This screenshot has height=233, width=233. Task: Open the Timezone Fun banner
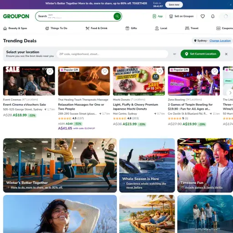[x=205, y=165]
